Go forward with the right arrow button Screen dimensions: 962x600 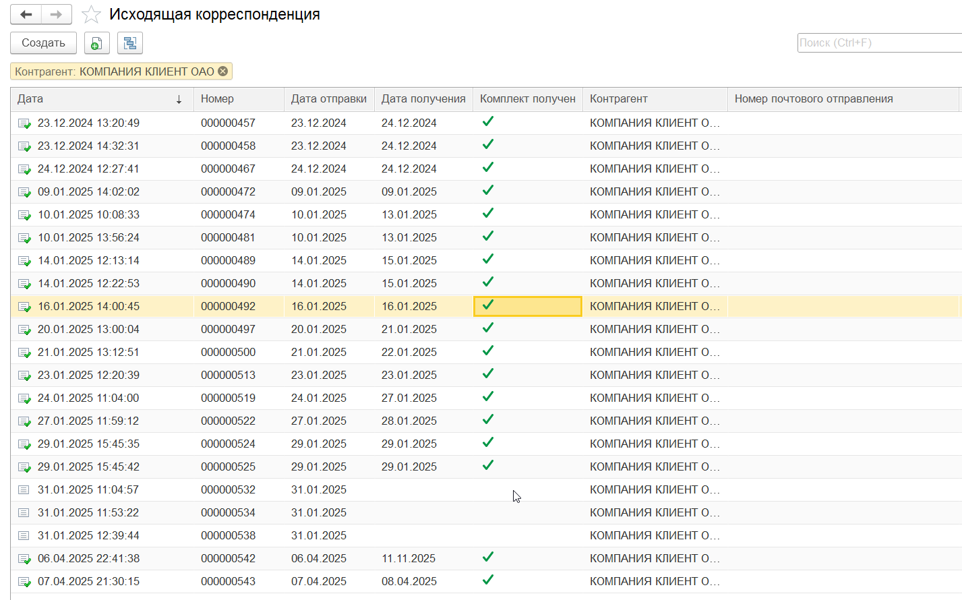[57, 14]
